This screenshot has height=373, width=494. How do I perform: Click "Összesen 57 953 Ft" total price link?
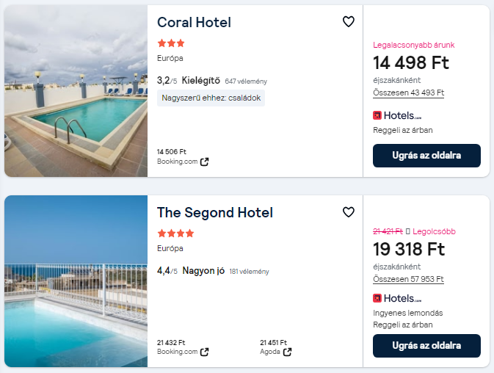(x=408, y=279)
